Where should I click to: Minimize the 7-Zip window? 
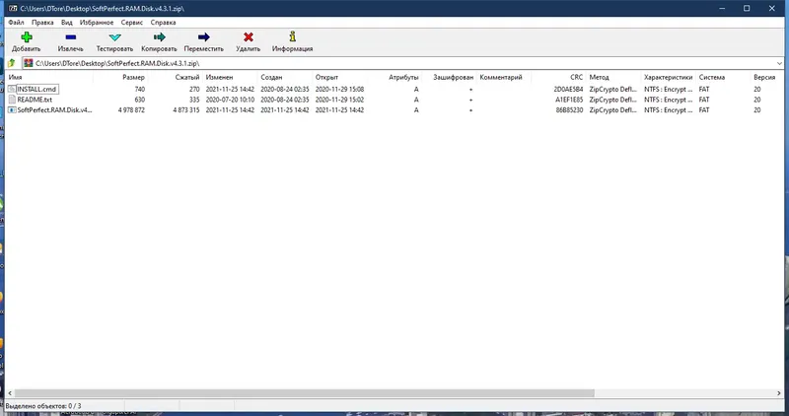click(x=722, y=8)
